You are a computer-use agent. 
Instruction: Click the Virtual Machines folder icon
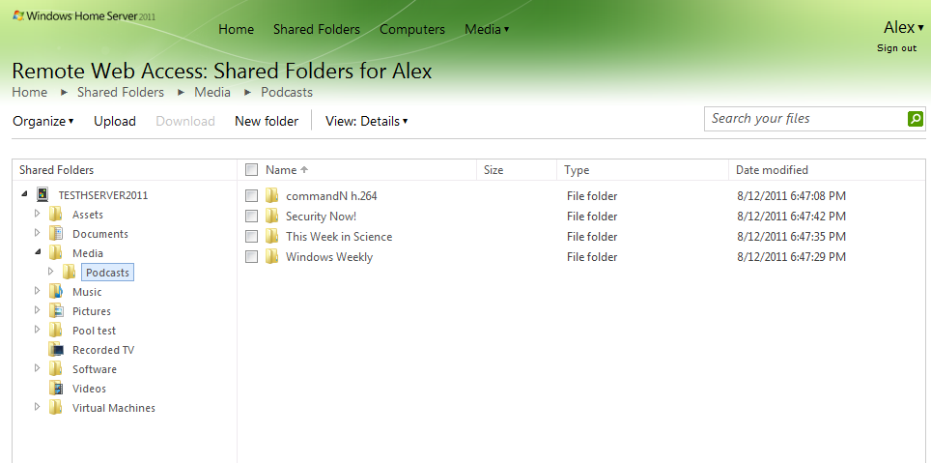pyautogui.click(x=56, y=408)
